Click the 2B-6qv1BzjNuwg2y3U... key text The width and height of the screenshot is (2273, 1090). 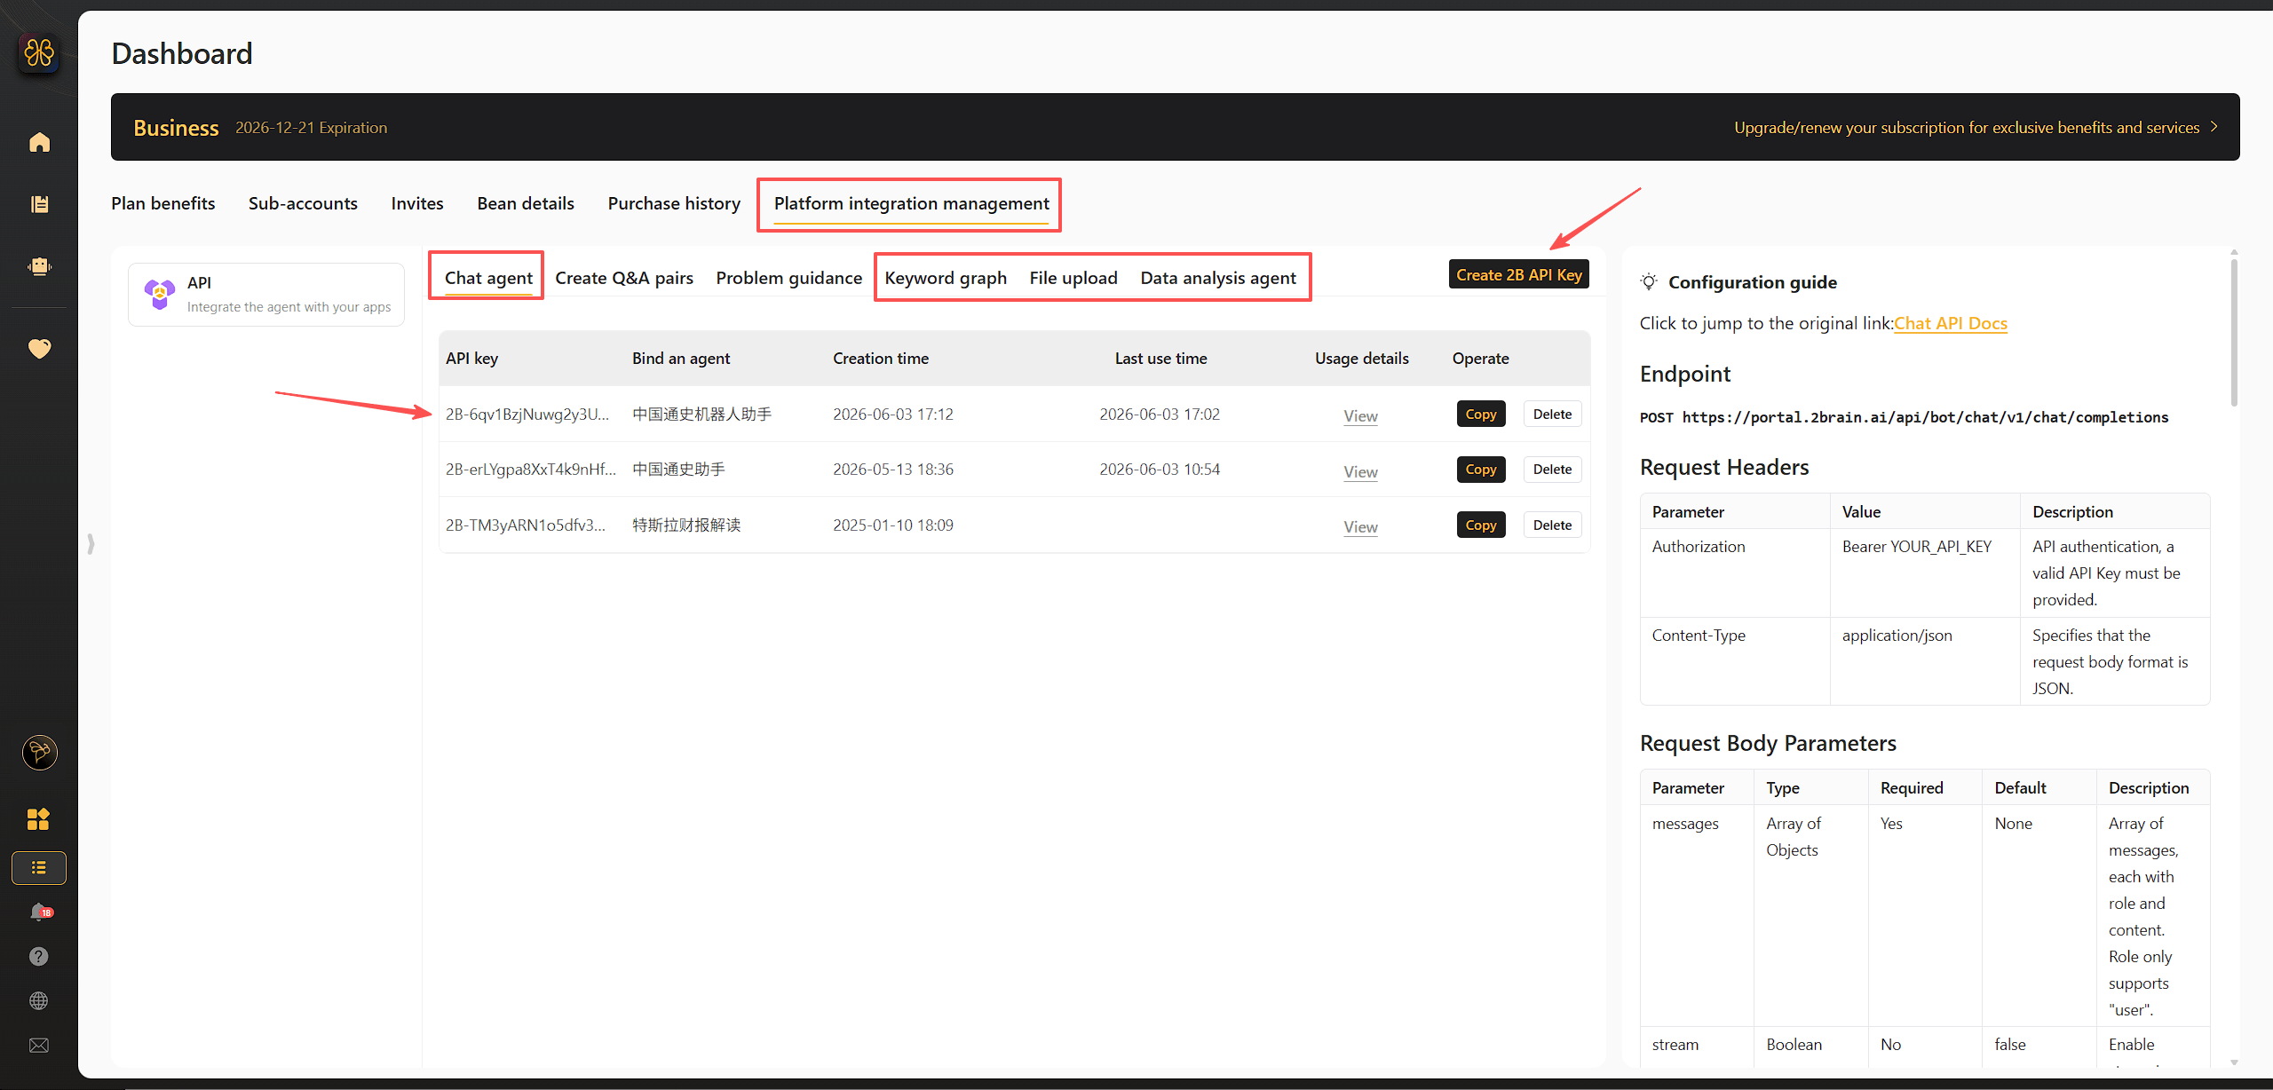pyautogui.click(x=527, y=414)
